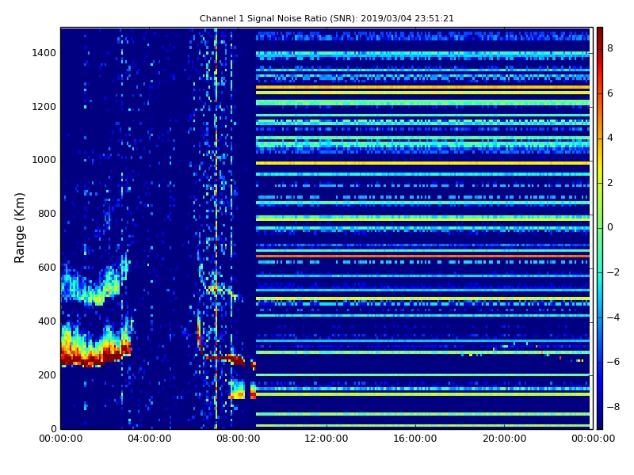Click the 1400 range tick label

[44, 53]
